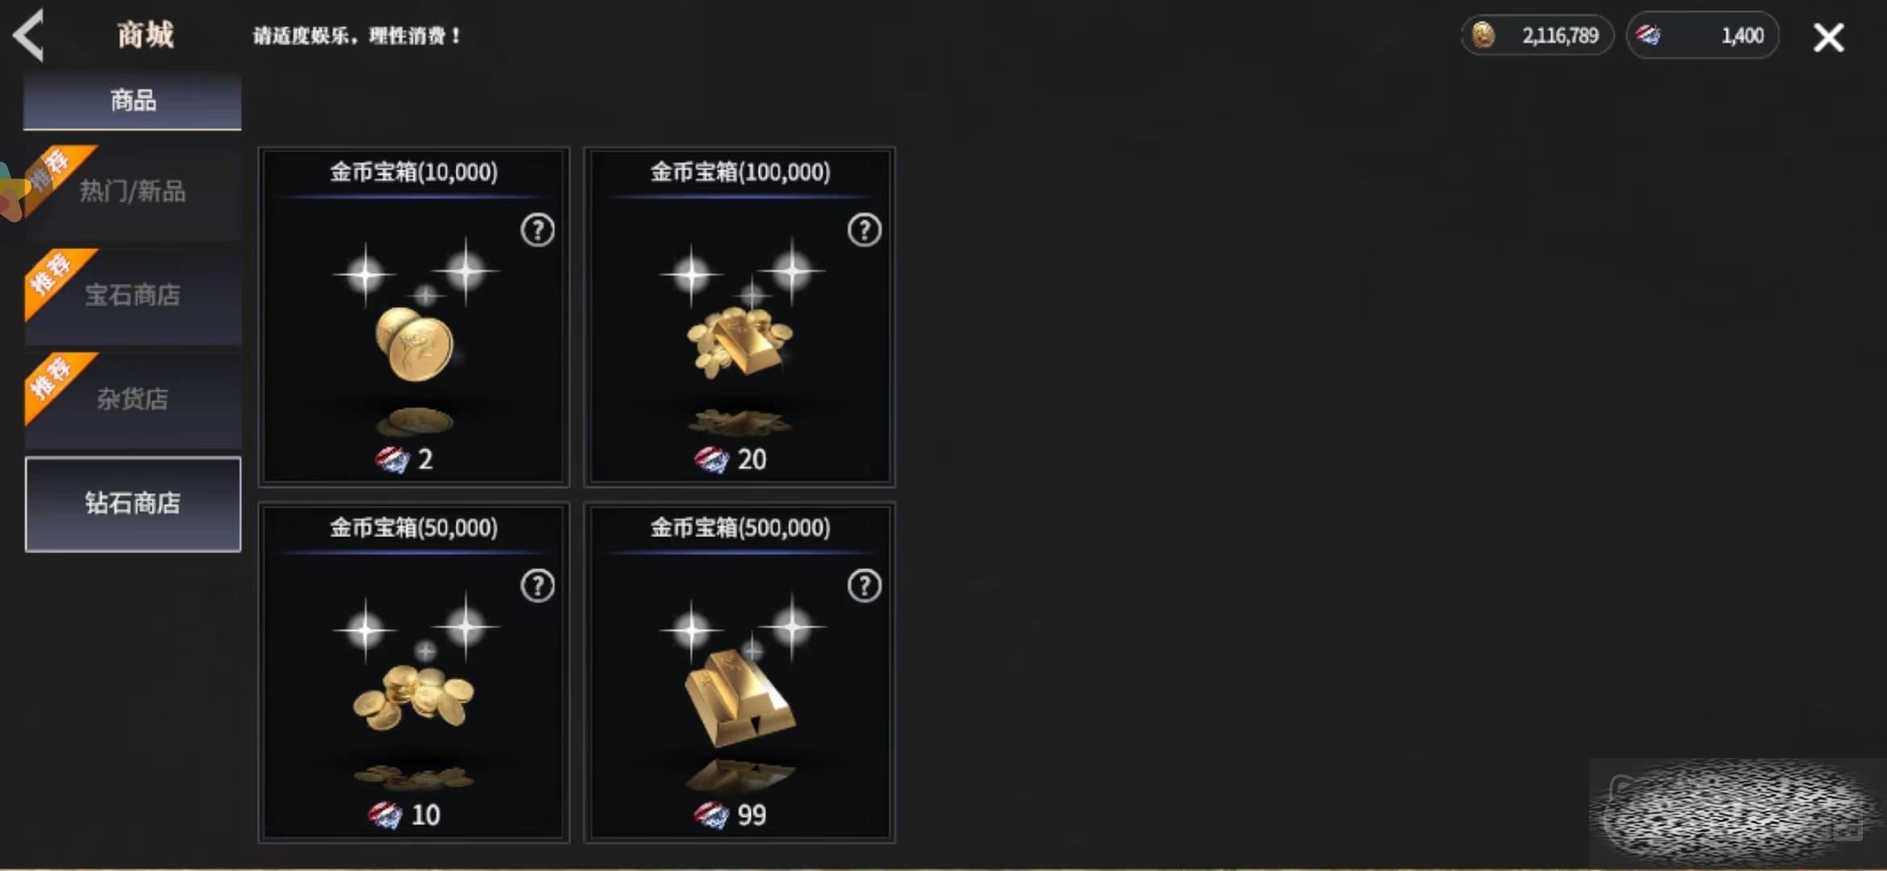The image size is (1887, 871).
Task: Buy the 10,000 gold coin chest
Action: coord(414,317)
